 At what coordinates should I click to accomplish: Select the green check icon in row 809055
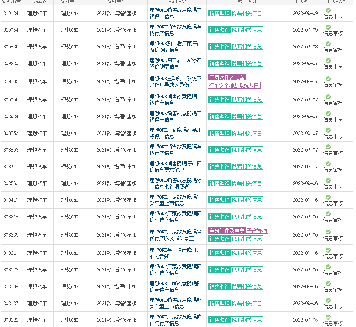tap(328, 97)
